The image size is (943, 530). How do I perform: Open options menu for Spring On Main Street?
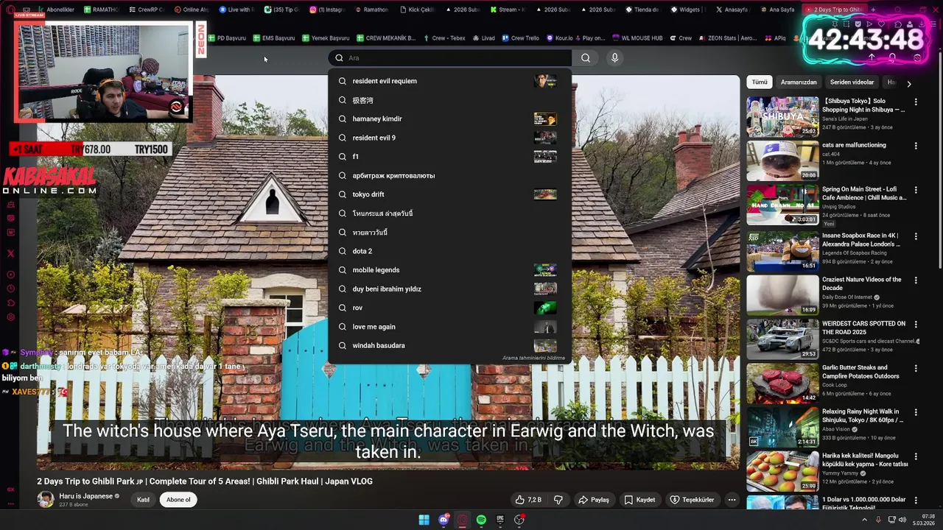(x=916, y=190)
